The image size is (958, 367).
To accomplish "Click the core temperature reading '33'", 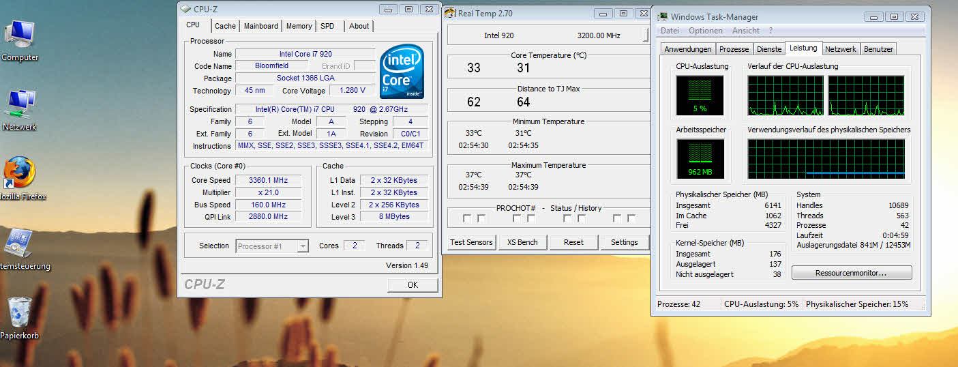I will pos(474,68).
